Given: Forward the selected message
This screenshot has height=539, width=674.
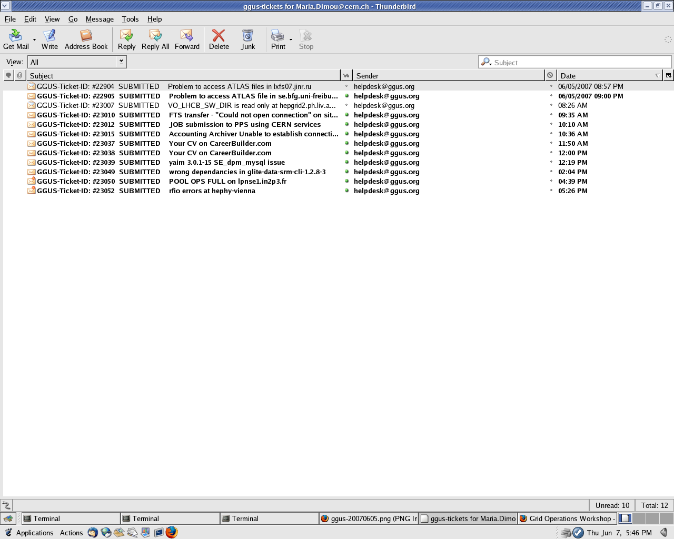Looking at the screenshot, I should (187, 39).
